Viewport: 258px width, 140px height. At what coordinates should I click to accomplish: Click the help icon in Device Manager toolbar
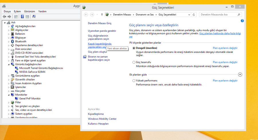coord(22,17)
